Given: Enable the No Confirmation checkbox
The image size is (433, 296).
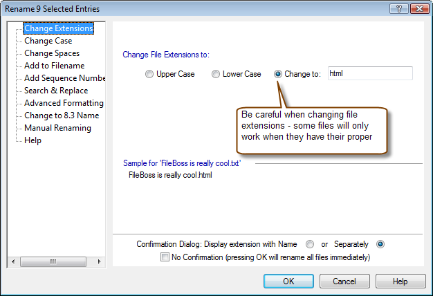Looking at the screenshot, I should 165,257.
